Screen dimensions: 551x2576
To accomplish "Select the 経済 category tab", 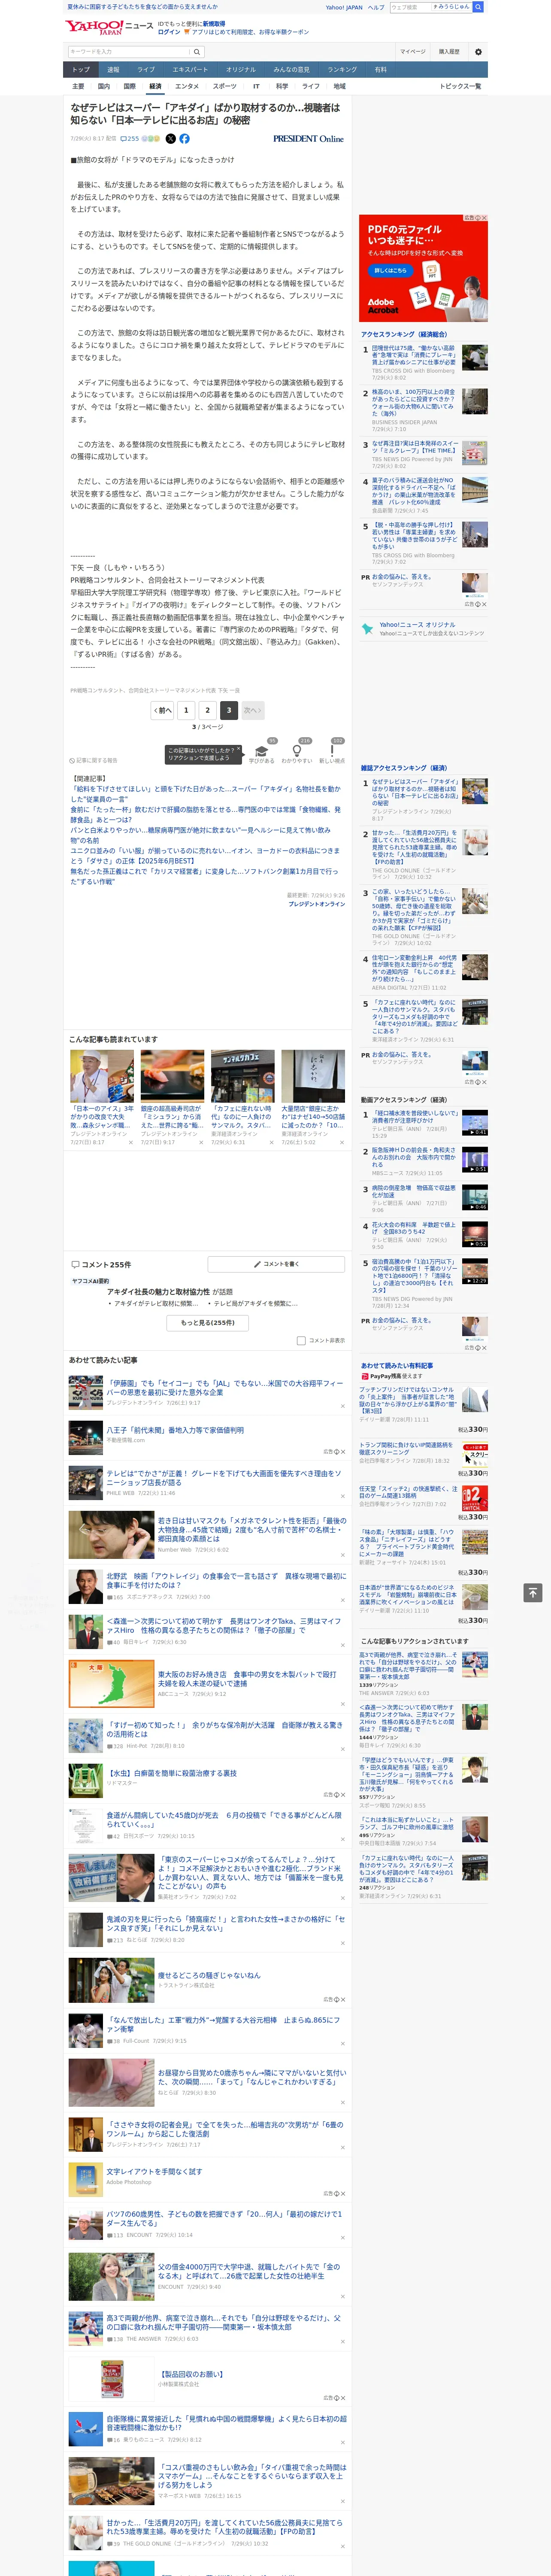I will 155,86.
